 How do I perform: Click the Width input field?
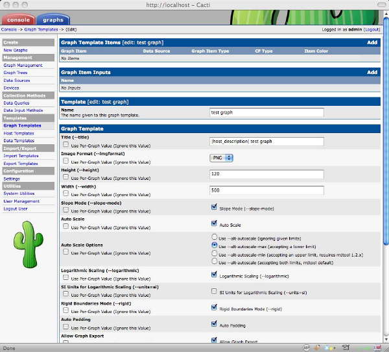(x=266, y=190)
